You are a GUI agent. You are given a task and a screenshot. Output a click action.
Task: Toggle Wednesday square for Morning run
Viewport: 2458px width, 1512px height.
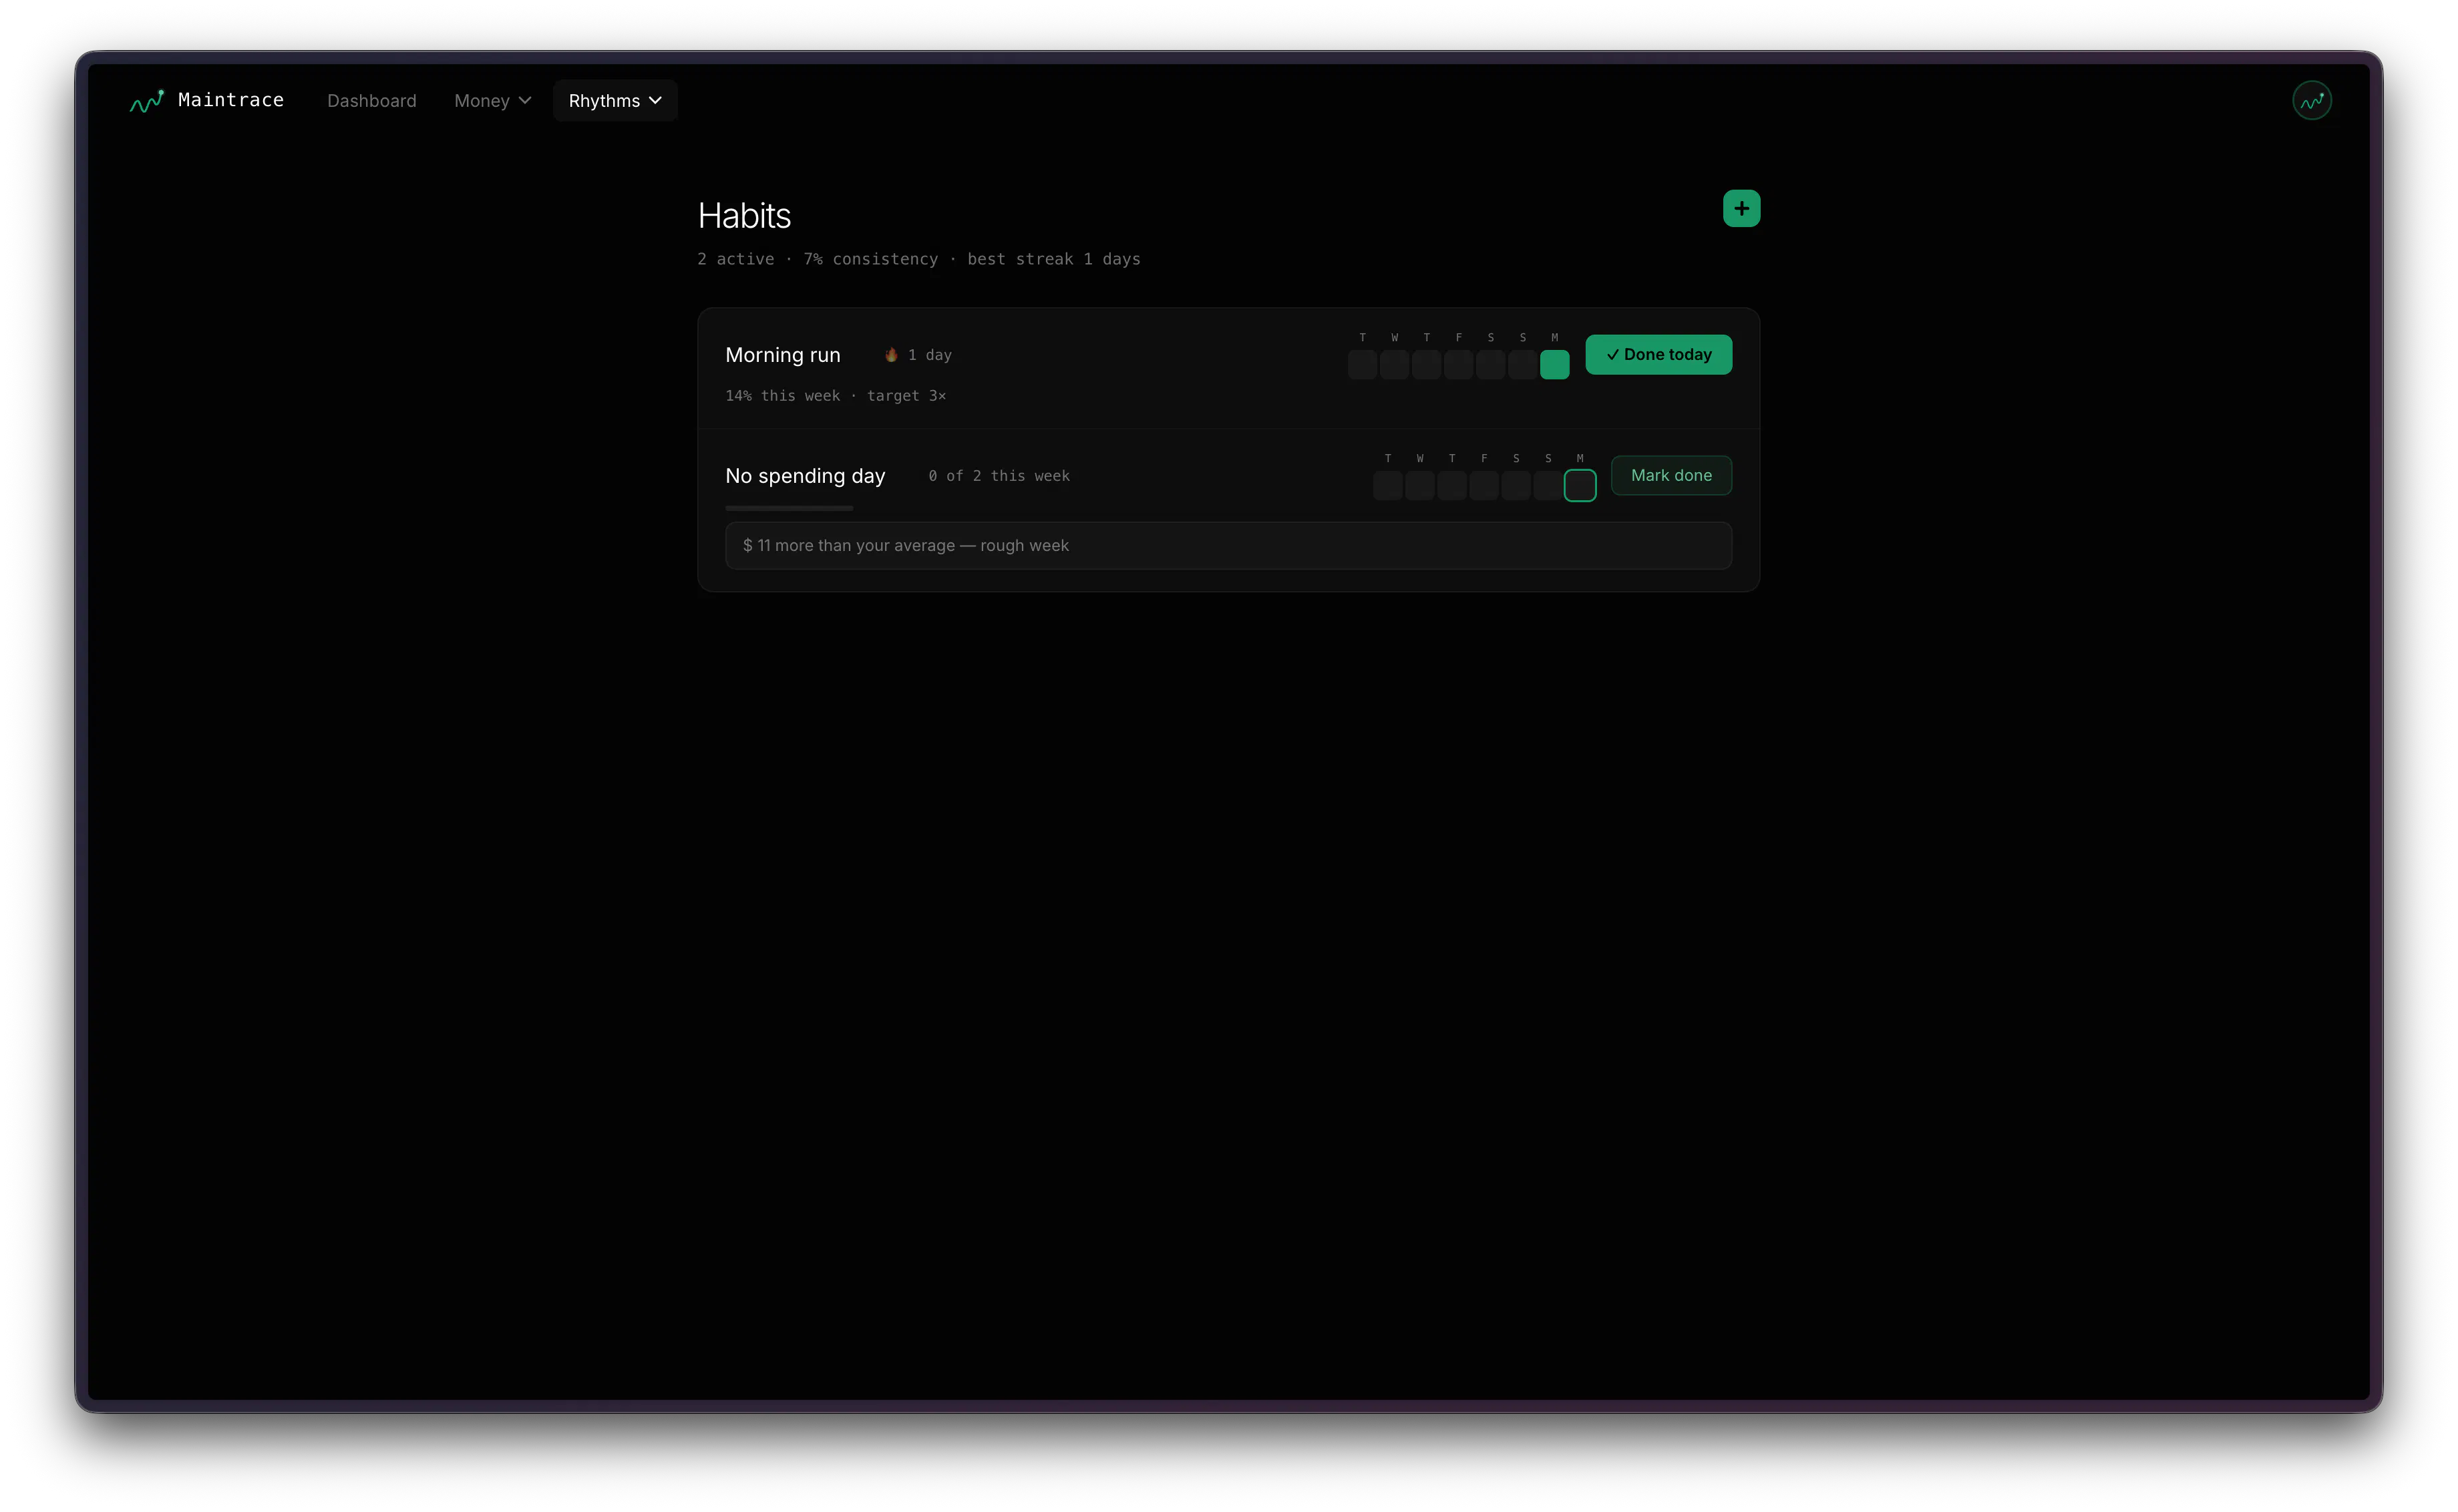[1394, 364]
